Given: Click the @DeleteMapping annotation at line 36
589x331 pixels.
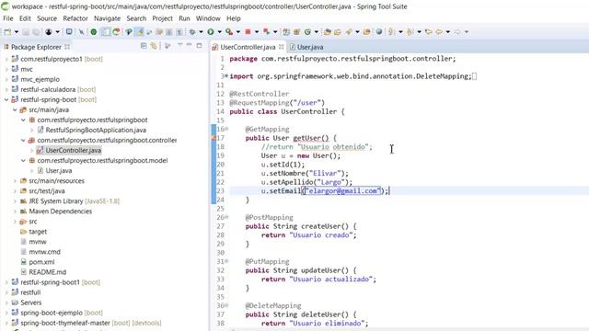Looking at the screenshot, I should [273, 306].
